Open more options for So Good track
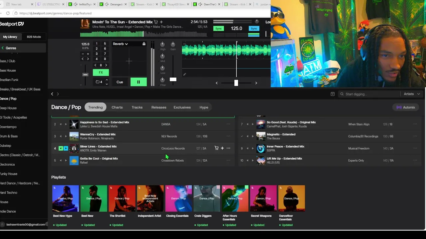 coord(415,124)
